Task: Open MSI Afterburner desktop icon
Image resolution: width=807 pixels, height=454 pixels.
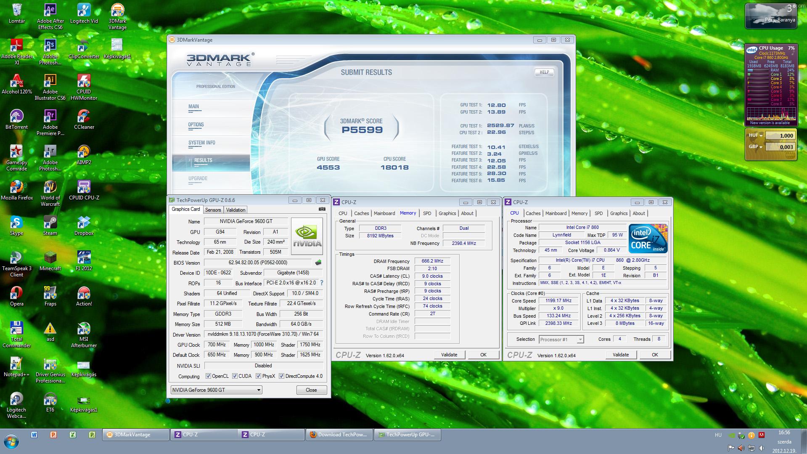Action: point(84,335)
